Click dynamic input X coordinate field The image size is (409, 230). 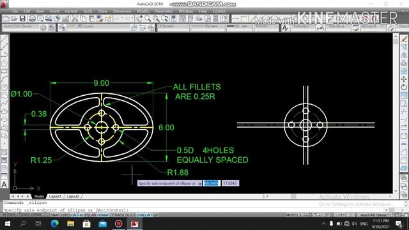pyautogui.click(x=212, y=183)
